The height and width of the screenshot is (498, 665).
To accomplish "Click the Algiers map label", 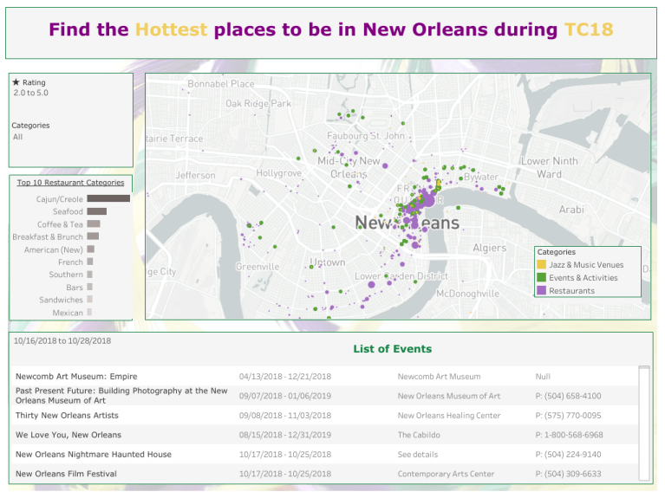I will tap(489, 248).
